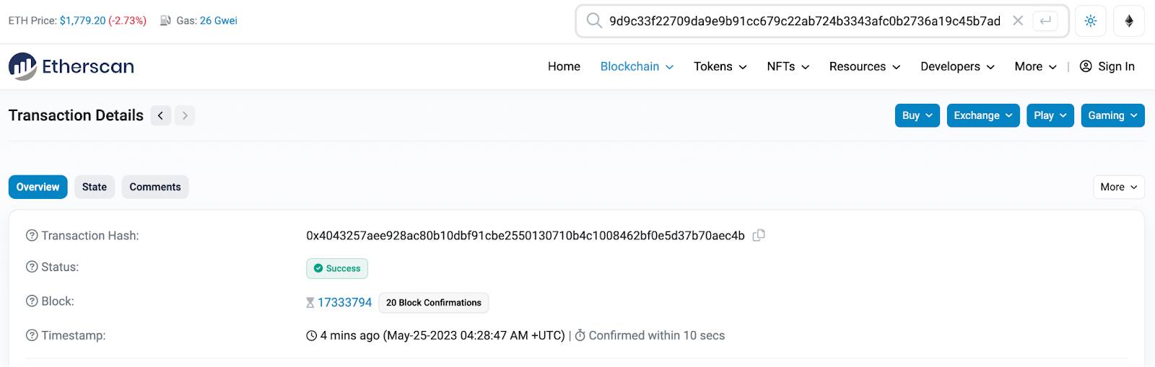Screen dimensions: 1155x367
Task: Toggle the light/dark theme sun icon
Action: (1091, 21)
